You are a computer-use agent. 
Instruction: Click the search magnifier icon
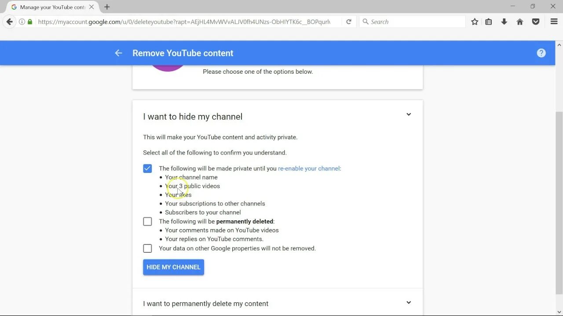tap(366, 22)
